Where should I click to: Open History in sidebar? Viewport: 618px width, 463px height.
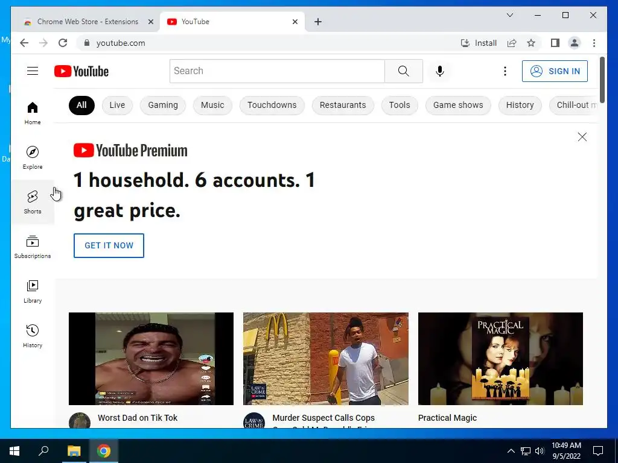pyautogui.click(x=33, y=336)
